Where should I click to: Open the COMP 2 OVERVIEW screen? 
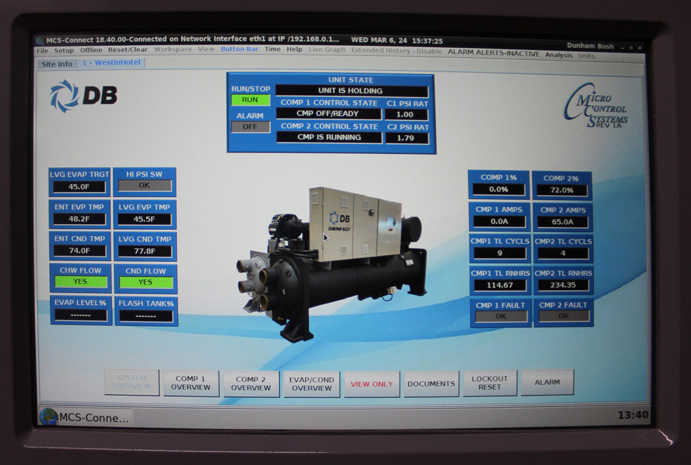[x=251, y=383]
